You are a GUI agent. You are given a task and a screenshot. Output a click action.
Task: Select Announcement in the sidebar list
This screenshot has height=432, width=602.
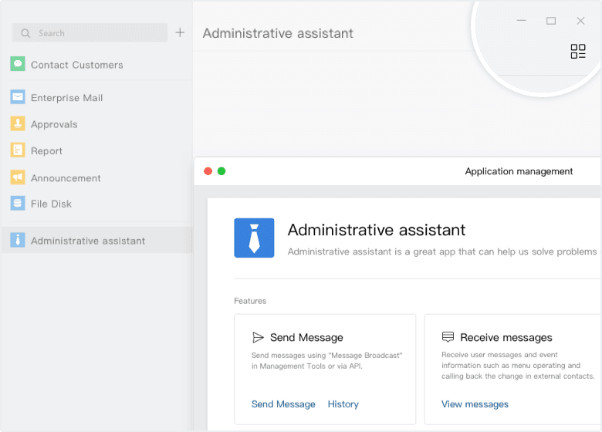[66, 178]
